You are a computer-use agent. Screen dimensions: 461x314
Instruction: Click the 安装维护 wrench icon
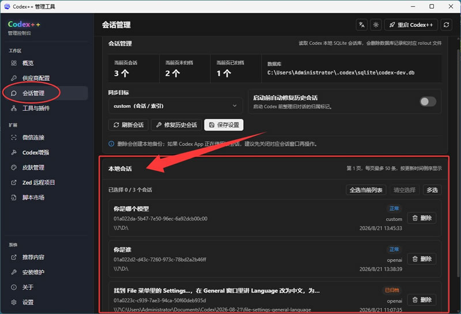(13, 272)
